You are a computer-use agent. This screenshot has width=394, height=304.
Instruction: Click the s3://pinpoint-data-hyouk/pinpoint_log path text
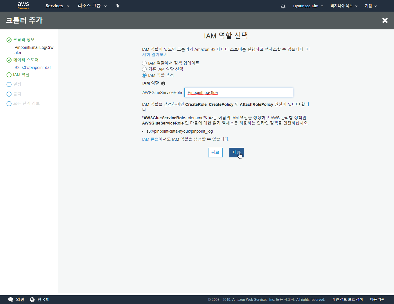tap(179, 131)
